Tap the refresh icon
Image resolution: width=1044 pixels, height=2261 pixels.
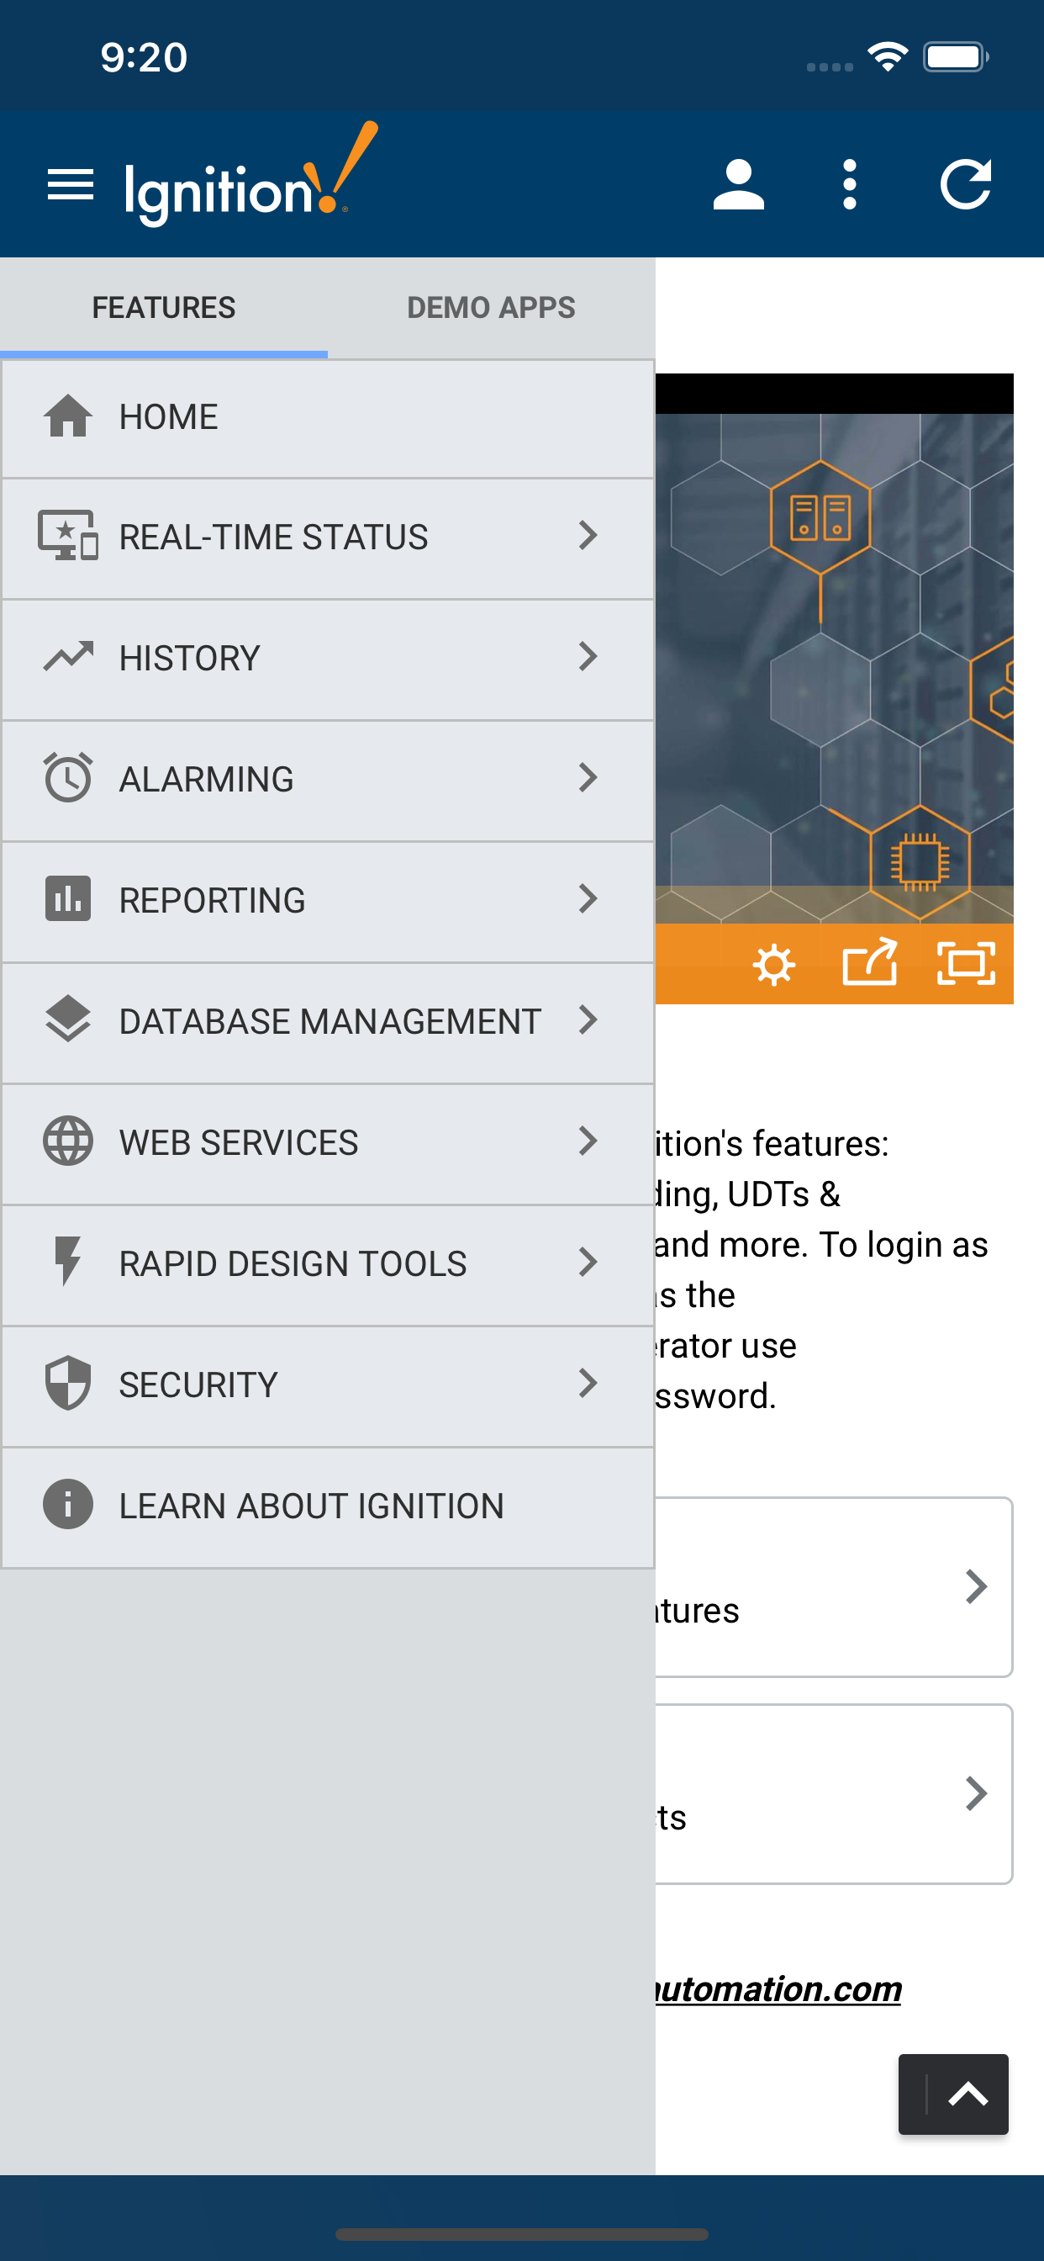coord(966,184)
